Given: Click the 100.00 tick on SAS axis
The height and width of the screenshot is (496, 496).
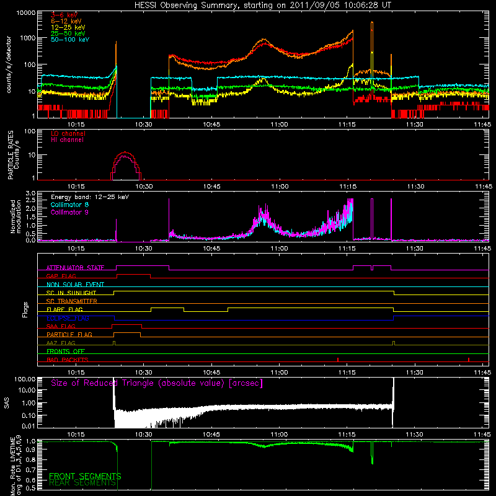Looking at the screenshot, I should [x=25, y=379].
